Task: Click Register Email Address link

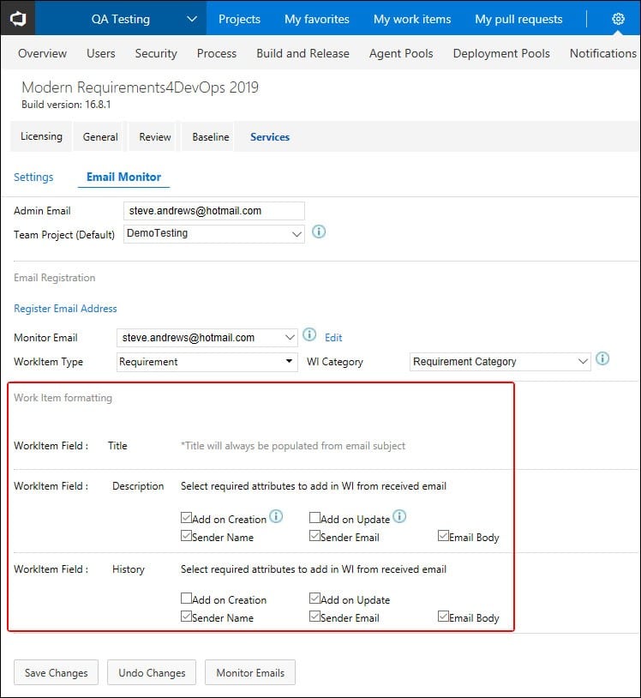Action: click(x=65, y=309)
